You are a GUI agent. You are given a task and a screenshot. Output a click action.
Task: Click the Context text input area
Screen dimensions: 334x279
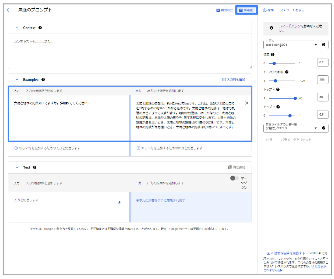(x=130, y=51)
